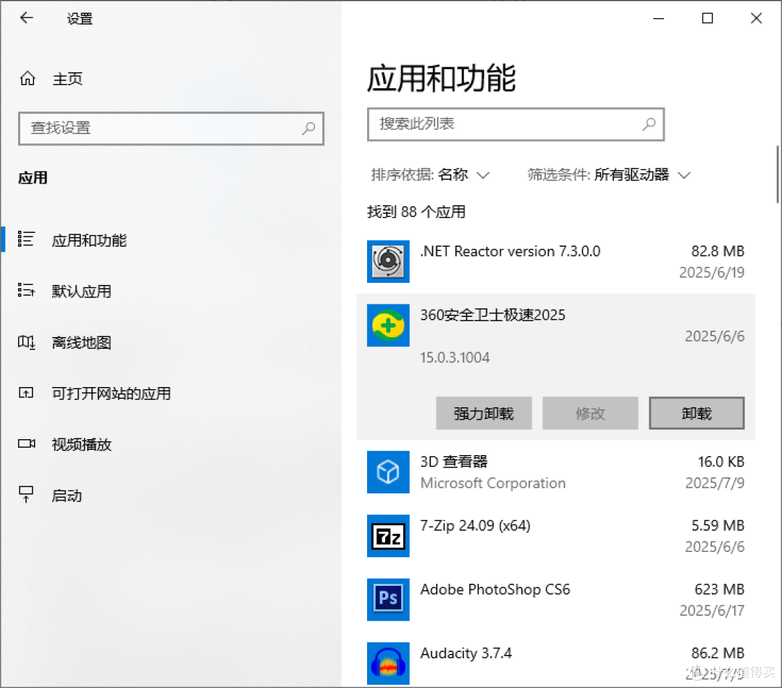Click version text 15.0.3.1004

tap(455, 357)
